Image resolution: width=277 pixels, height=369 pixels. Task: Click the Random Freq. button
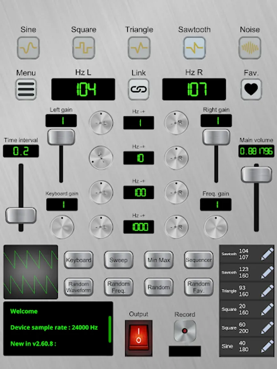(119, 287)
